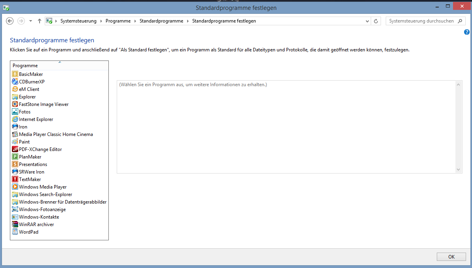Click Windows-Brenner für Datenträgerabbilder icon
This screenshot has width=472, height=268.
[15, 202]
